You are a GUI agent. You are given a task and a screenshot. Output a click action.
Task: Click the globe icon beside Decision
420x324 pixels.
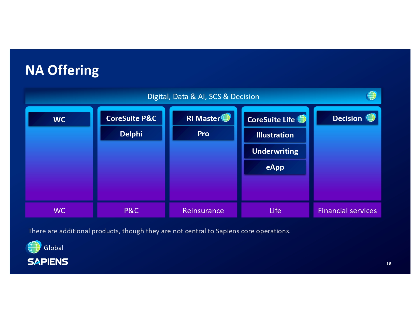coord(371,118)
